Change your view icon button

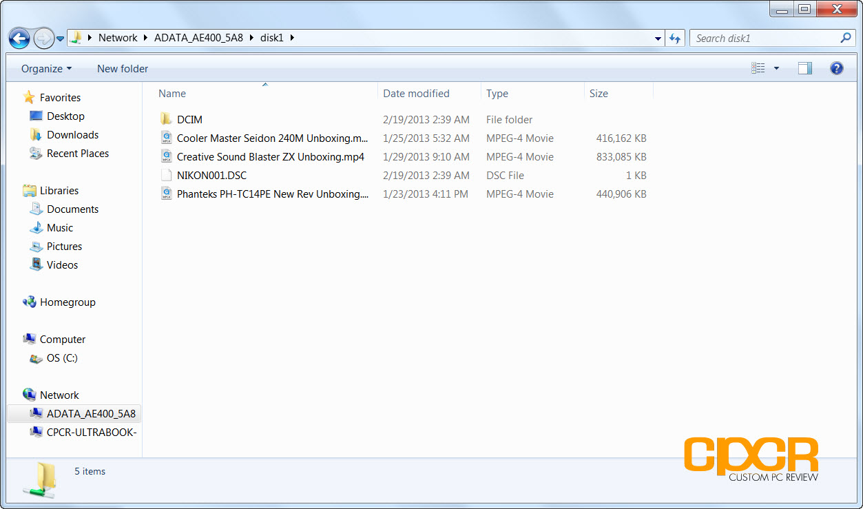point(758,68)
